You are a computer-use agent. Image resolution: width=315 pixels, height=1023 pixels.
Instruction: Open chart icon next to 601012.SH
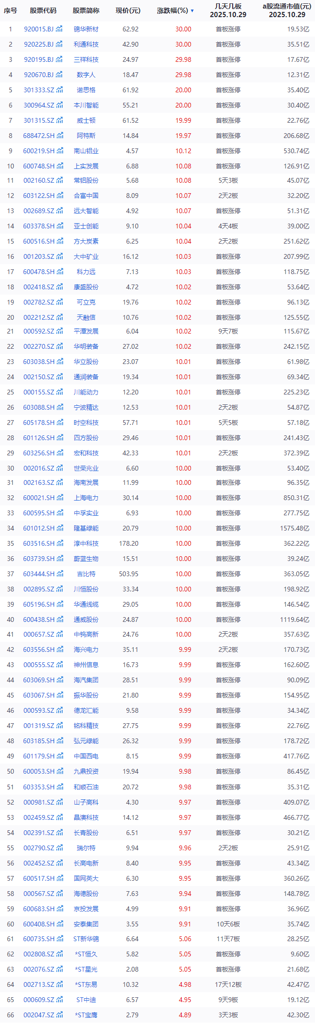tap(60, 528)
